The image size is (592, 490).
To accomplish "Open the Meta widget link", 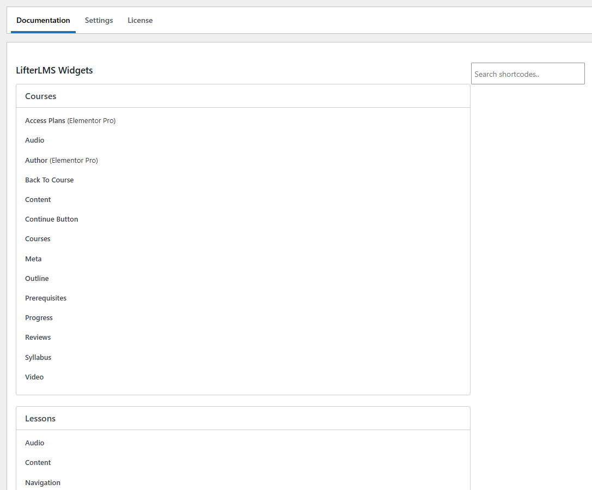I will click(33, 259).
